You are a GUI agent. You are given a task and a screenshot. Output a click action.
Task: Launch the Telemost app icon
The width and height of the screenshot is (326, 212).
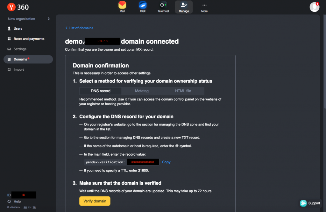163,5
